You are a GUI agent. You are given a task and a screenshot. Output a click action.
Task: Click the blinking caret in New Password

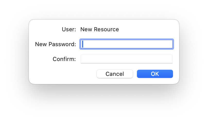pos(83,44)
